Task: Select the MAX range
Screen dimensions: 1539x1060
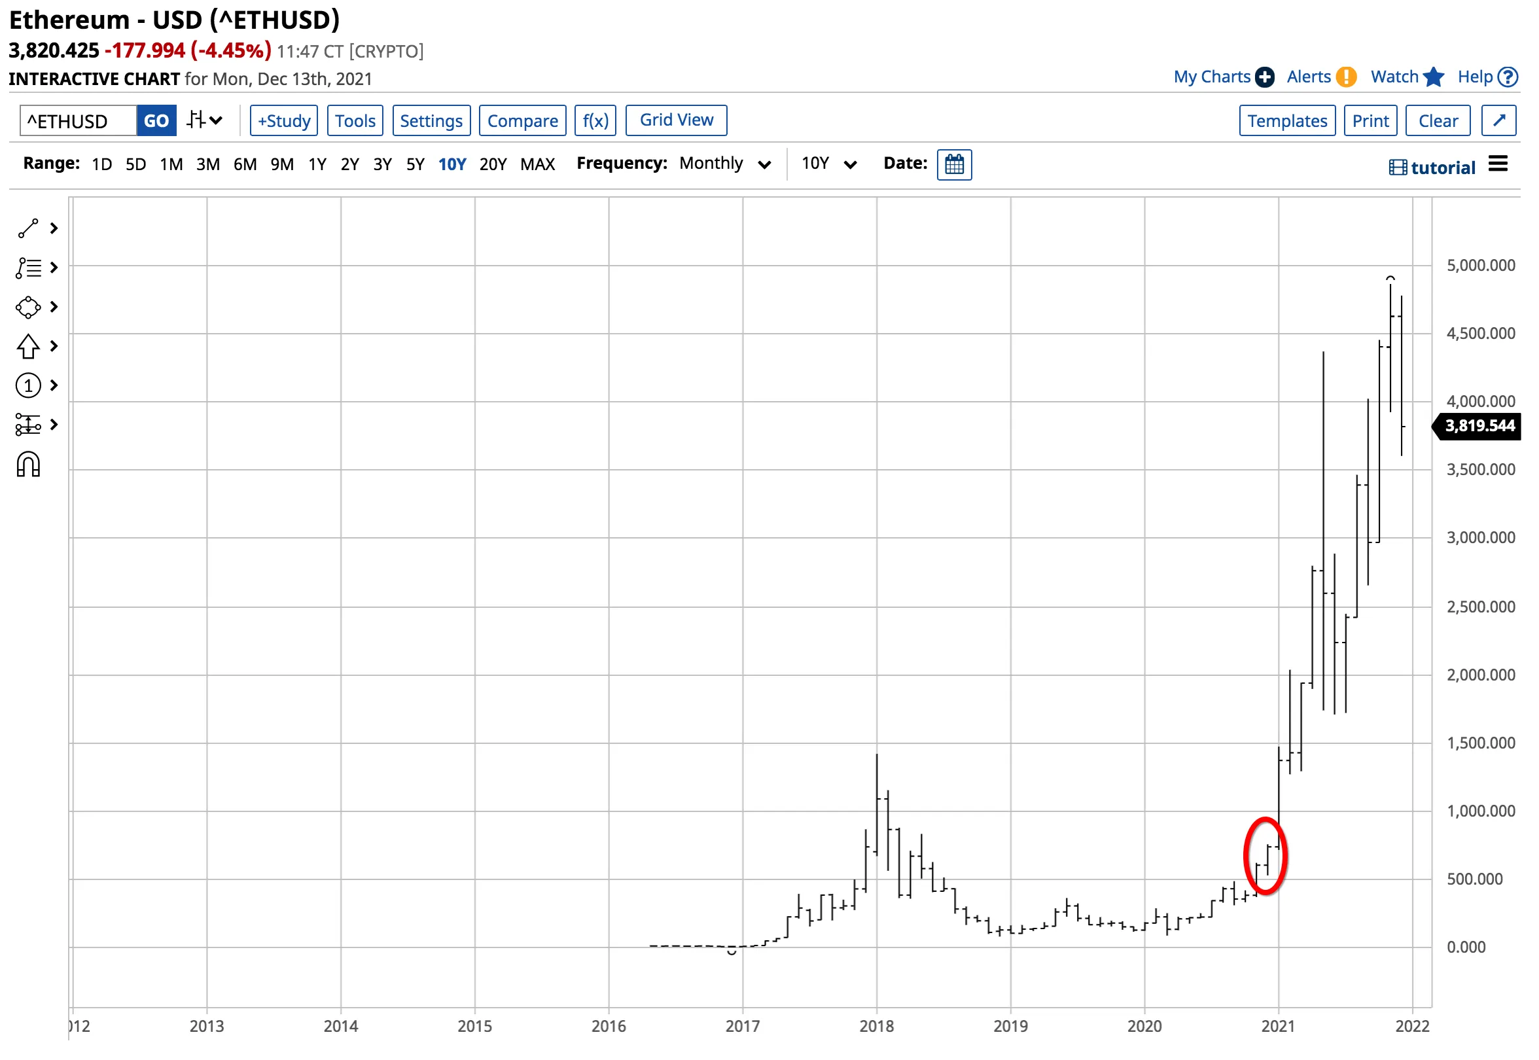Action: (538, 164)
